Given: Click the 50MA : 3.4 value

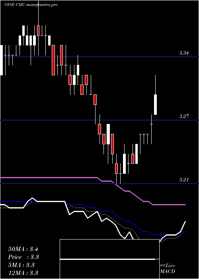Looking at the screenshot, I should (x=23, y=249).
